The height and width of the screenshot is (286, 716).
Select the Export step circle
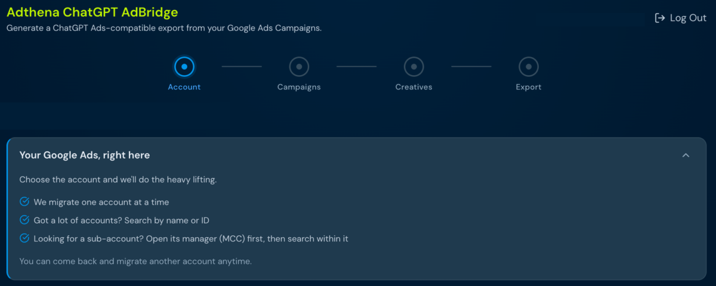coord(529,67)
